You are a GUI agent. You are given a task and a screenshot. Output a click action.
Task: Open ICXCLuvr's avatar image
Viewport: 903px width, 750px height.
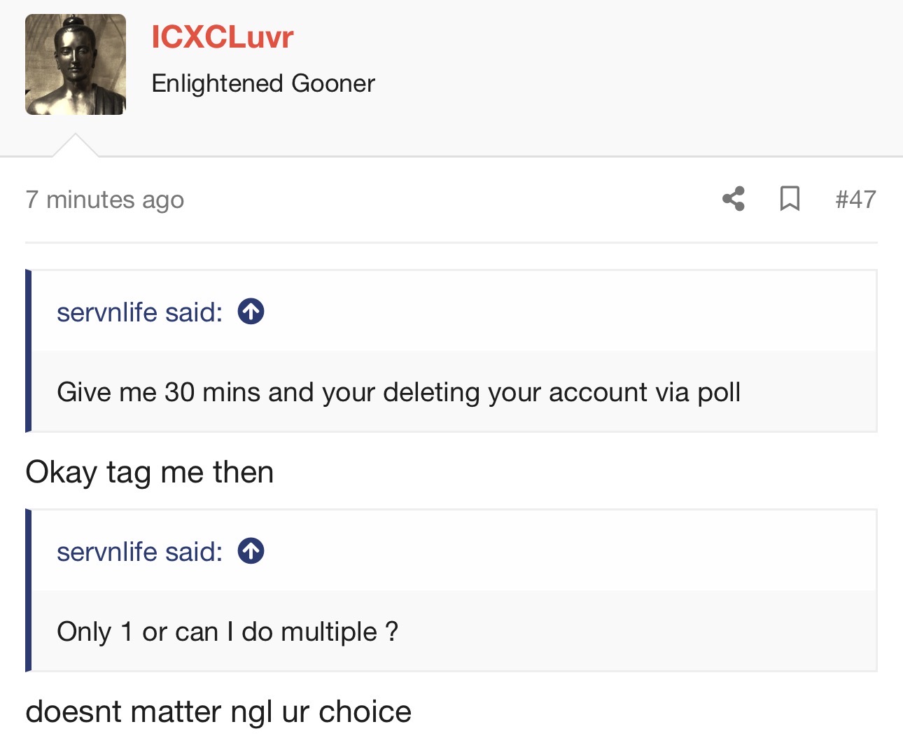tap(76, 64)
